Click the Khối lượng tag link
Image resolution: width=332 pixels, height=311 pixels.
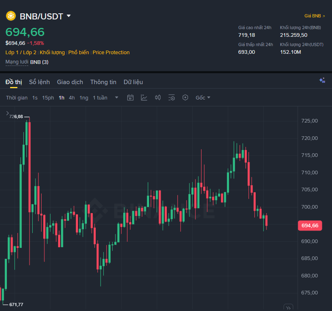52,52
